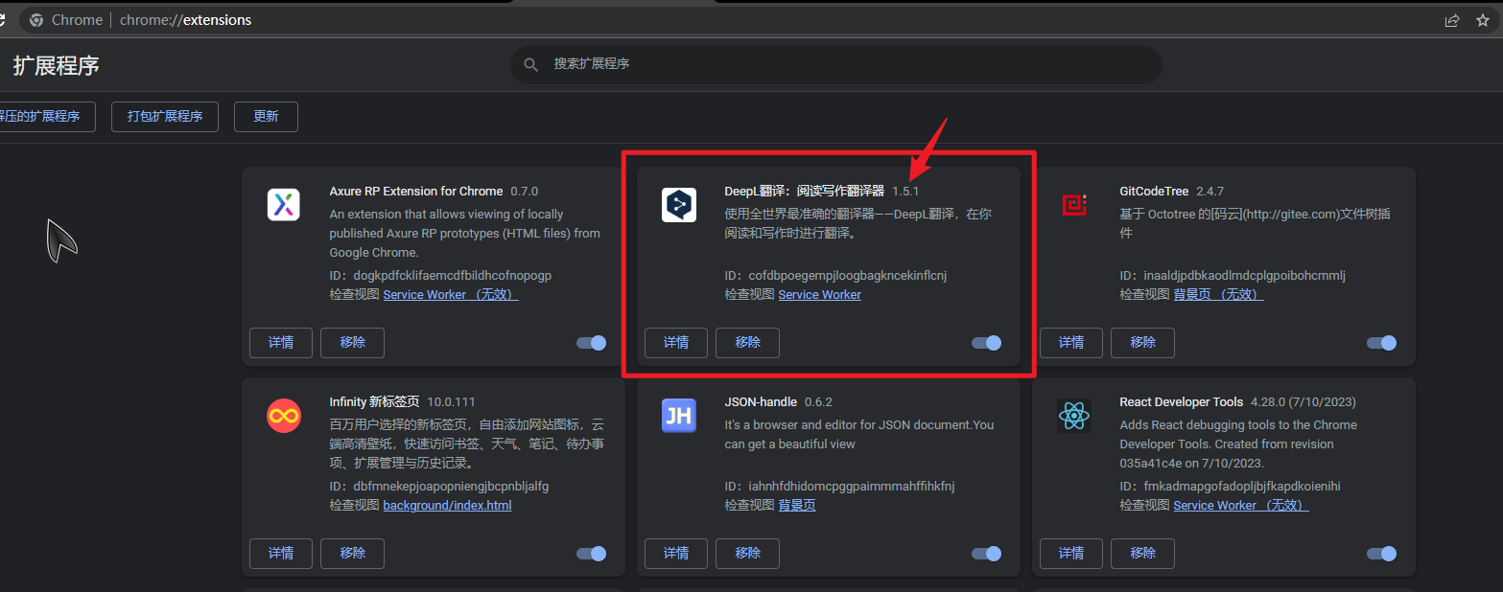Click the JSON-handle extension icon
Viewport: 1503px width, 592px height.
tap(679, 416)
